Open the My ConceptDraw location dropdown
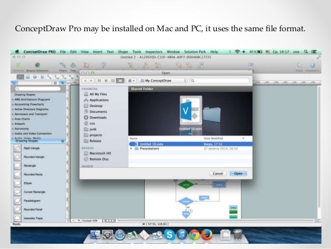 point(163,81)
